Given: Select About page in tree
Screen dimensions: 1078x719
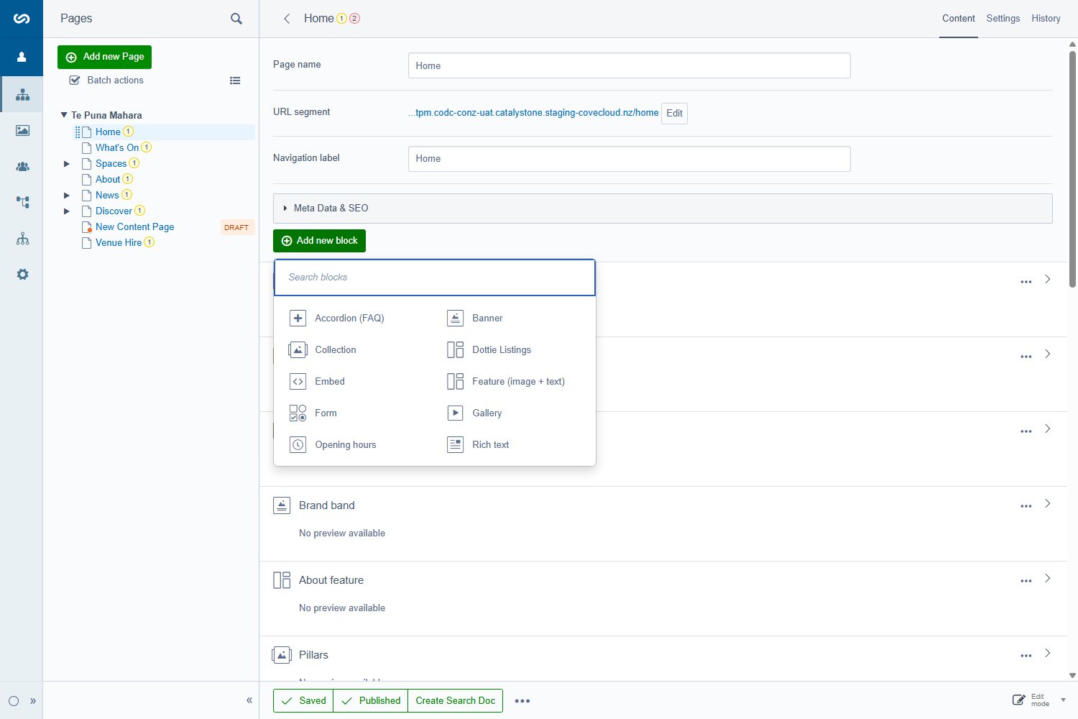Looking at the screenshot, I should coord(108,179).
